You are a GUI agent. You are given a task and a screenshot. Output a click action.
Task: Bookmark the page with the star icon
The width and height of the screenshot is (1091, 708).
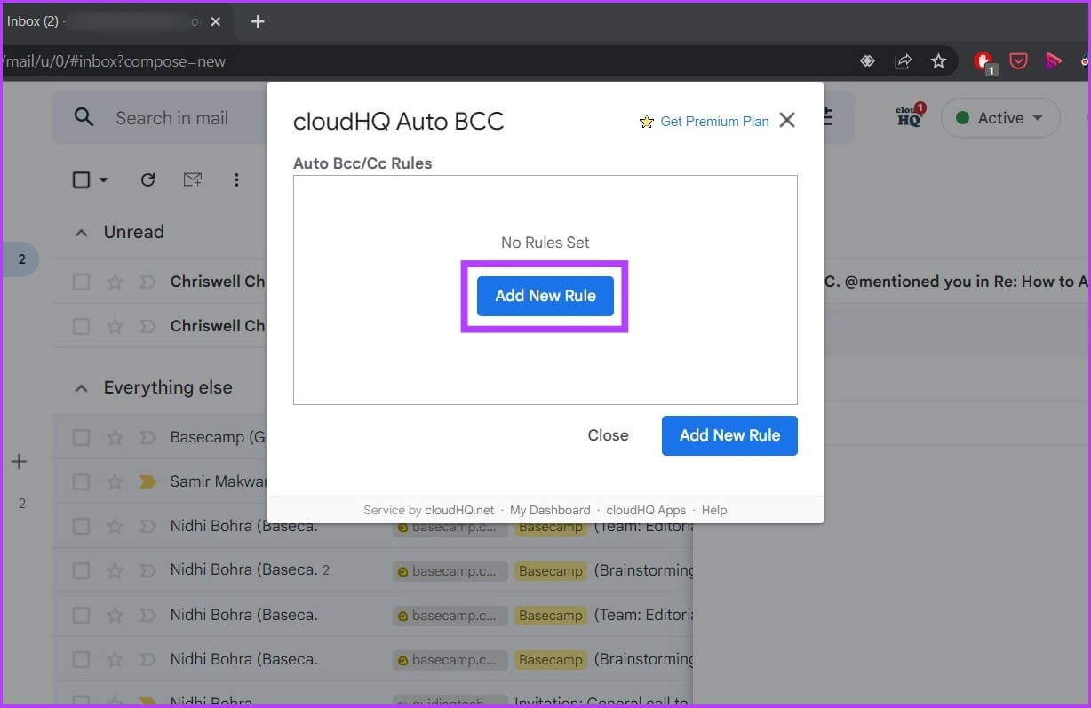coord(938,61)
